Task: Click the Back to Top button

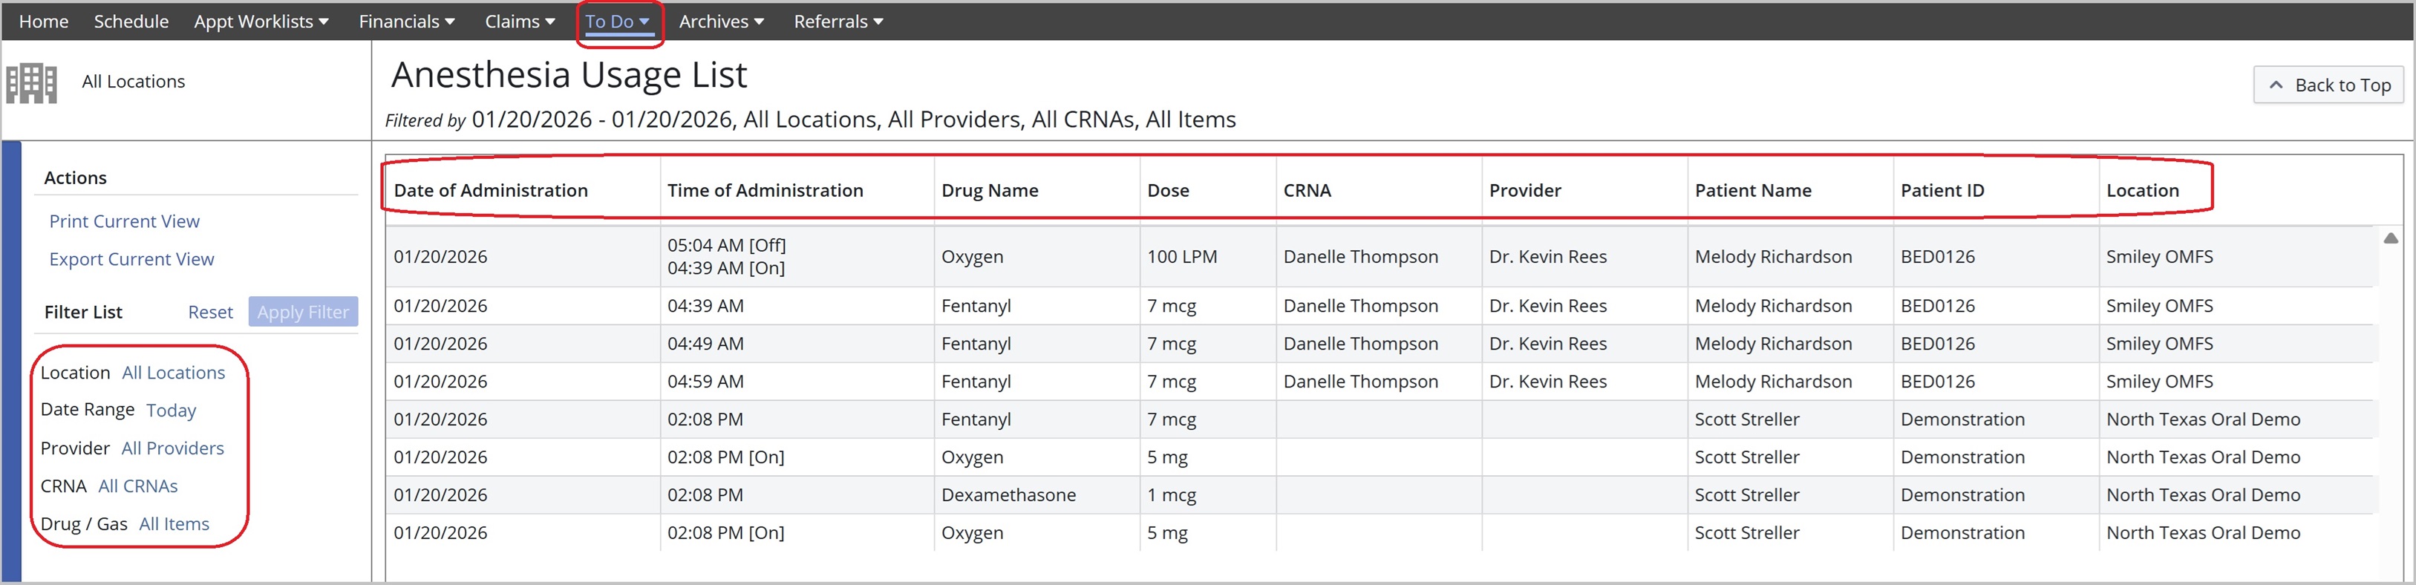Action: pos(2328,85)
